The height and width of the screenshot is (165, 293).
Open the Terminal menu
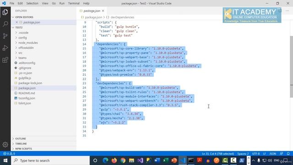(74, 3)
